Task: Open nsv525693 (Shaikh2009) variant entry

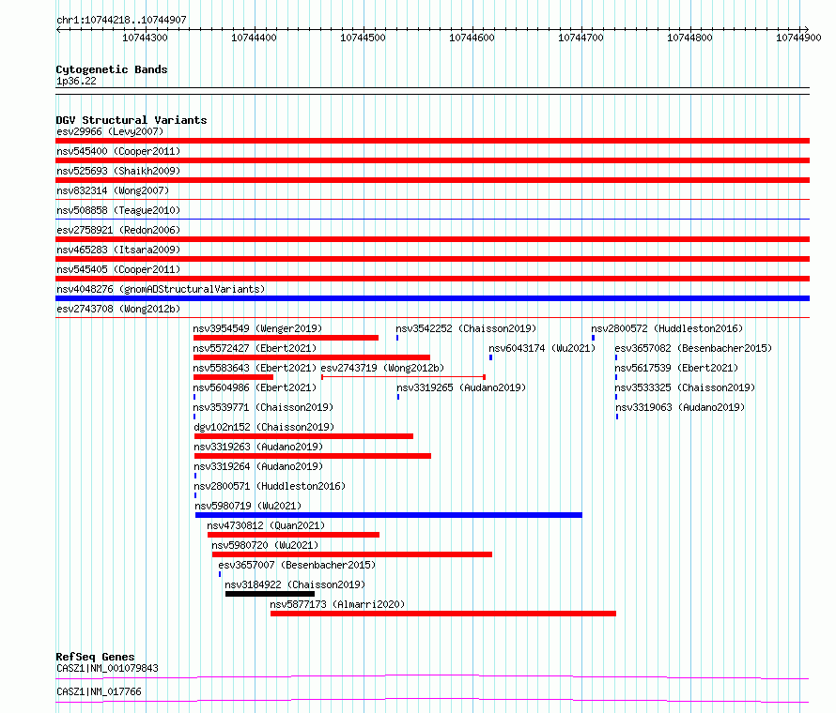Action: (x=118, y=171)
